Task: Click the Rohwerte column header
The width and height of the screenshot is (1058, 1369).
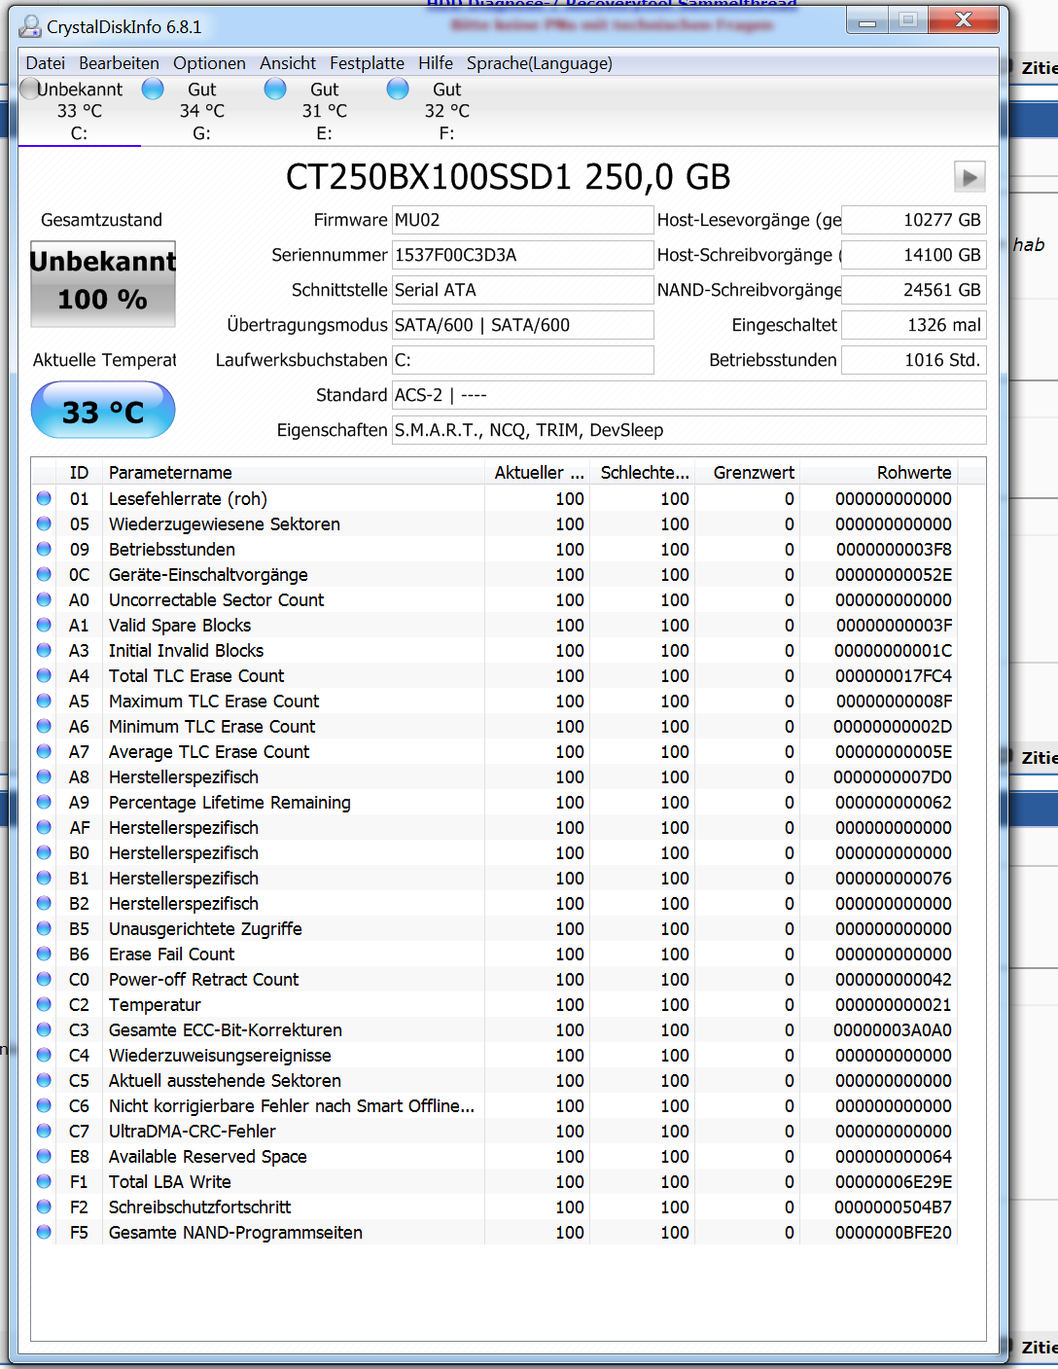Action: click(880, 472)
